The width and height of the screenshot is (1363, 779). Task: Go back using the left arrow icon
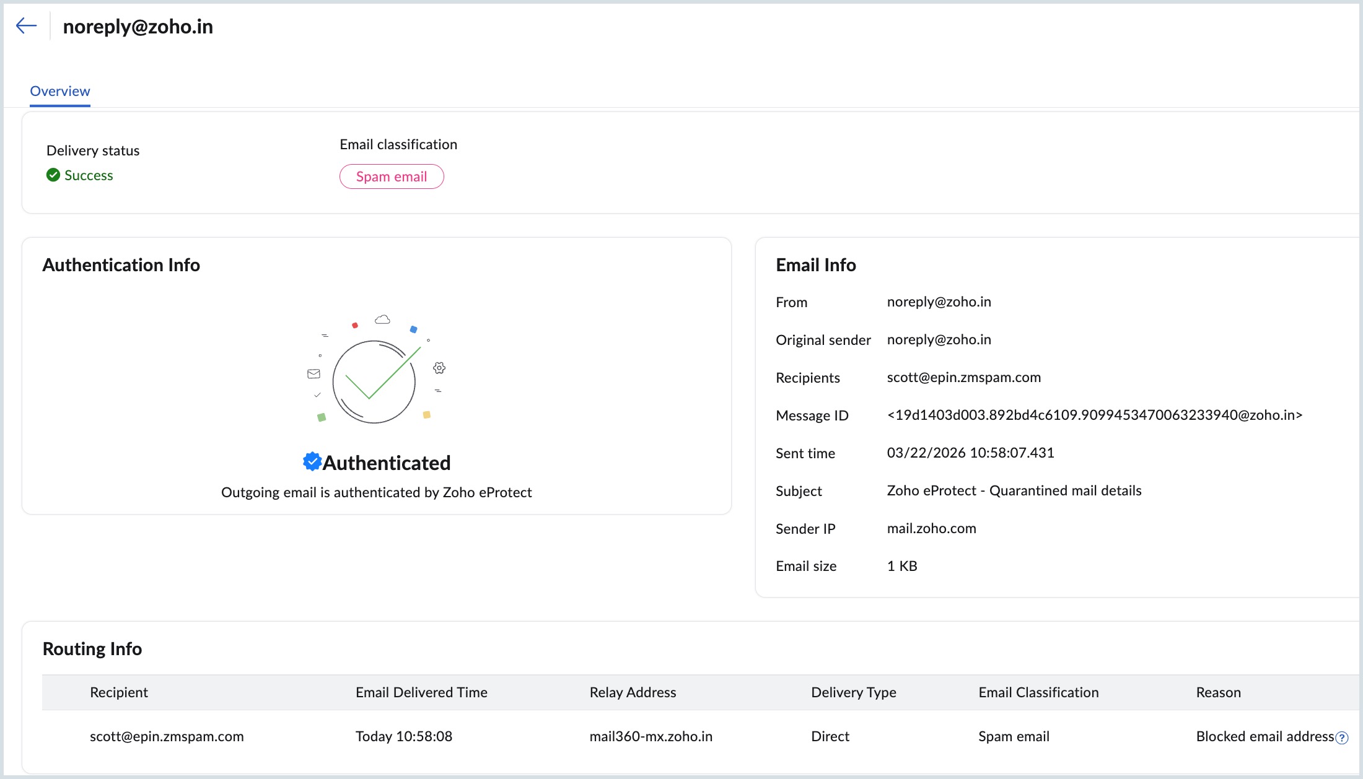click(x=26, y=26)
